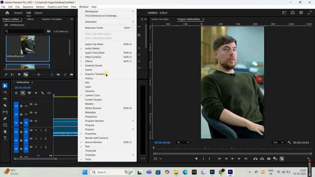Step forward one frame
This screenshot has width=315, height=177.
click(239, 158)
